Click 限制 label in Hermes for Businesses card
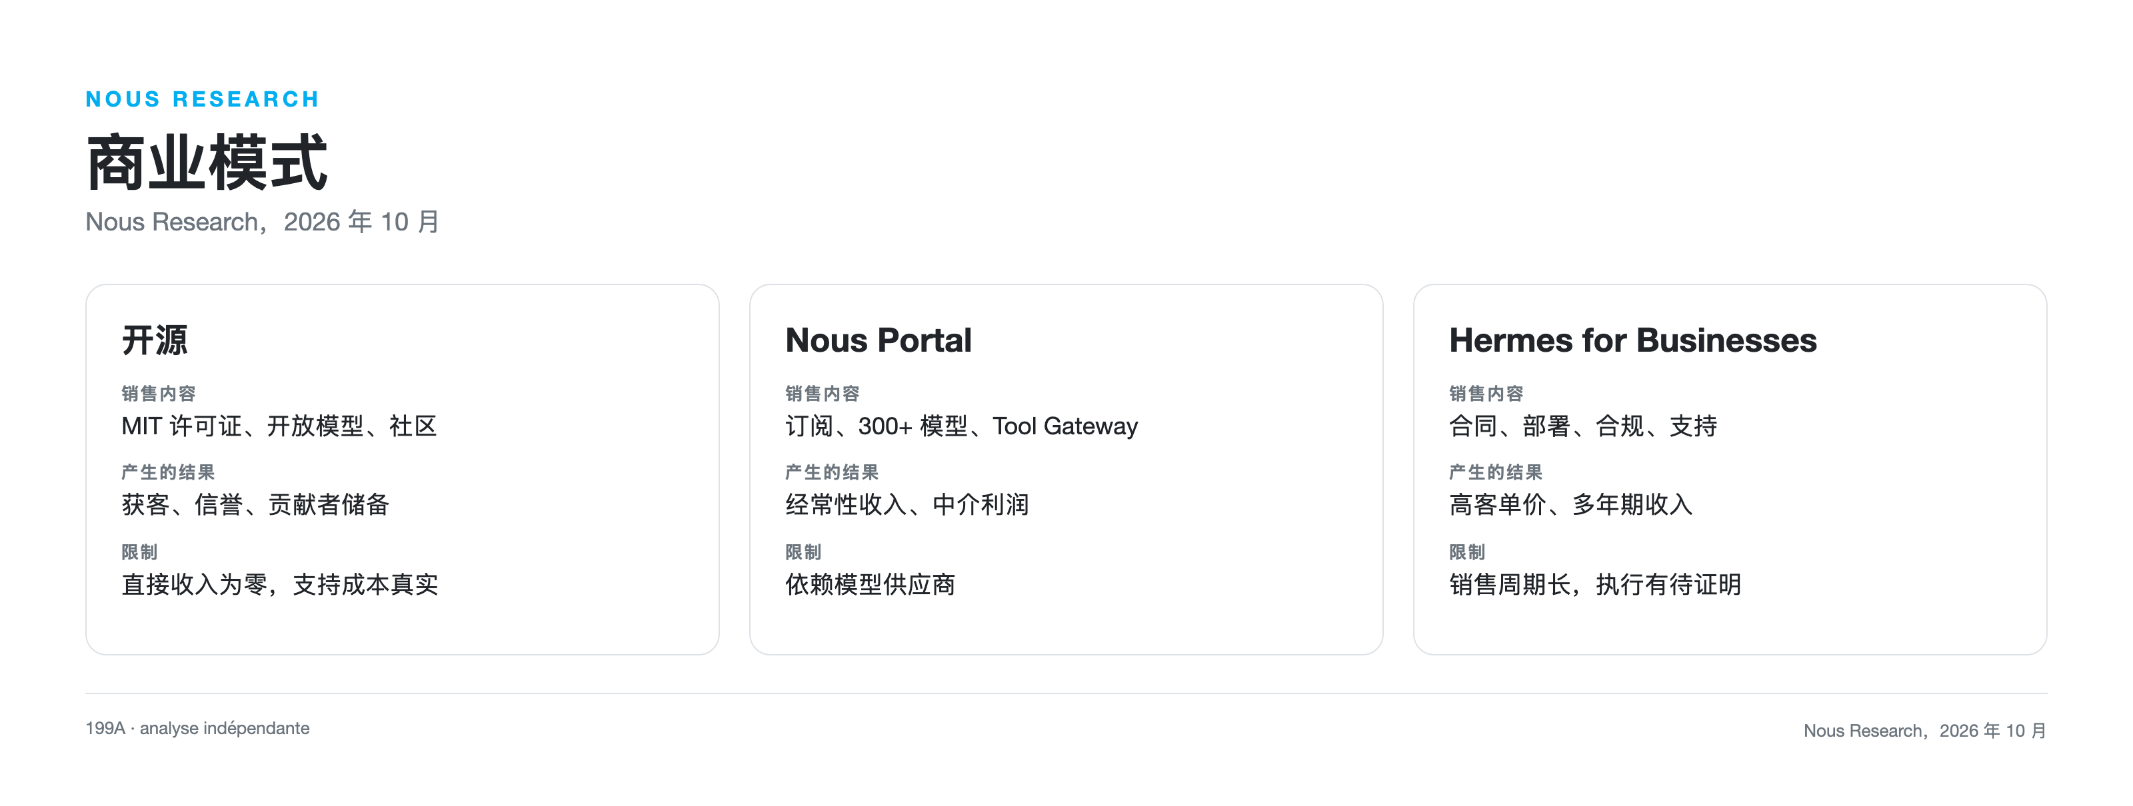2133x806 pixels. (x=1467, y=552)
